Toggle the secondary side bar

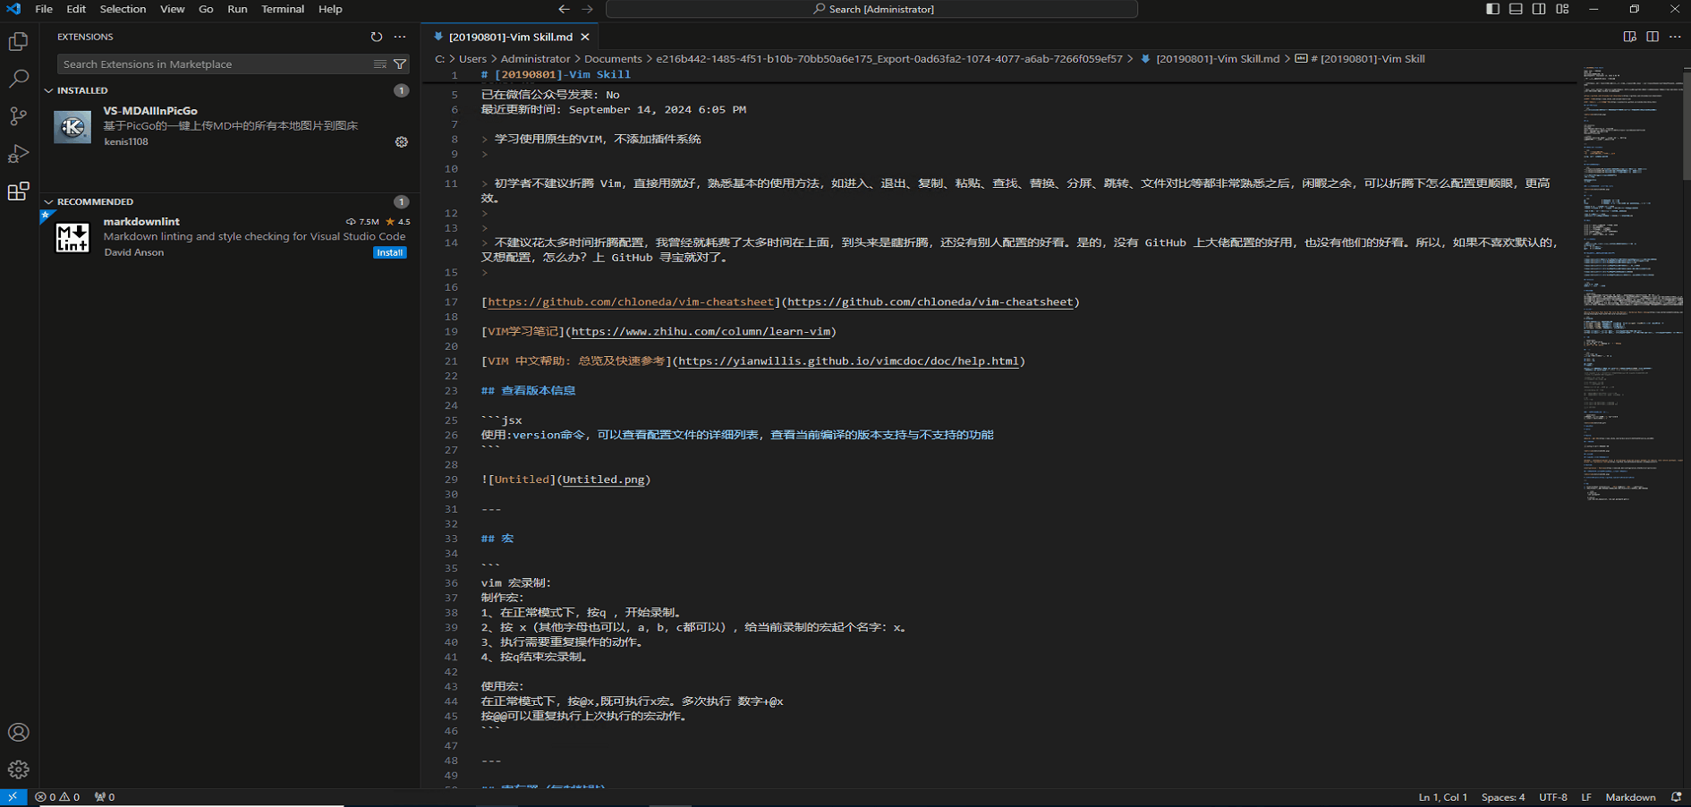[x=1539, y=9]
